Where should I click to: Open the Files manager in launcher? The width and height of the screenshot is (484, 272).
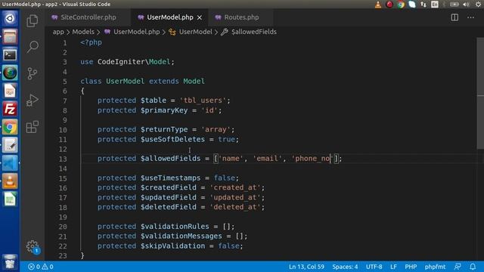click(x=10, y=37)
